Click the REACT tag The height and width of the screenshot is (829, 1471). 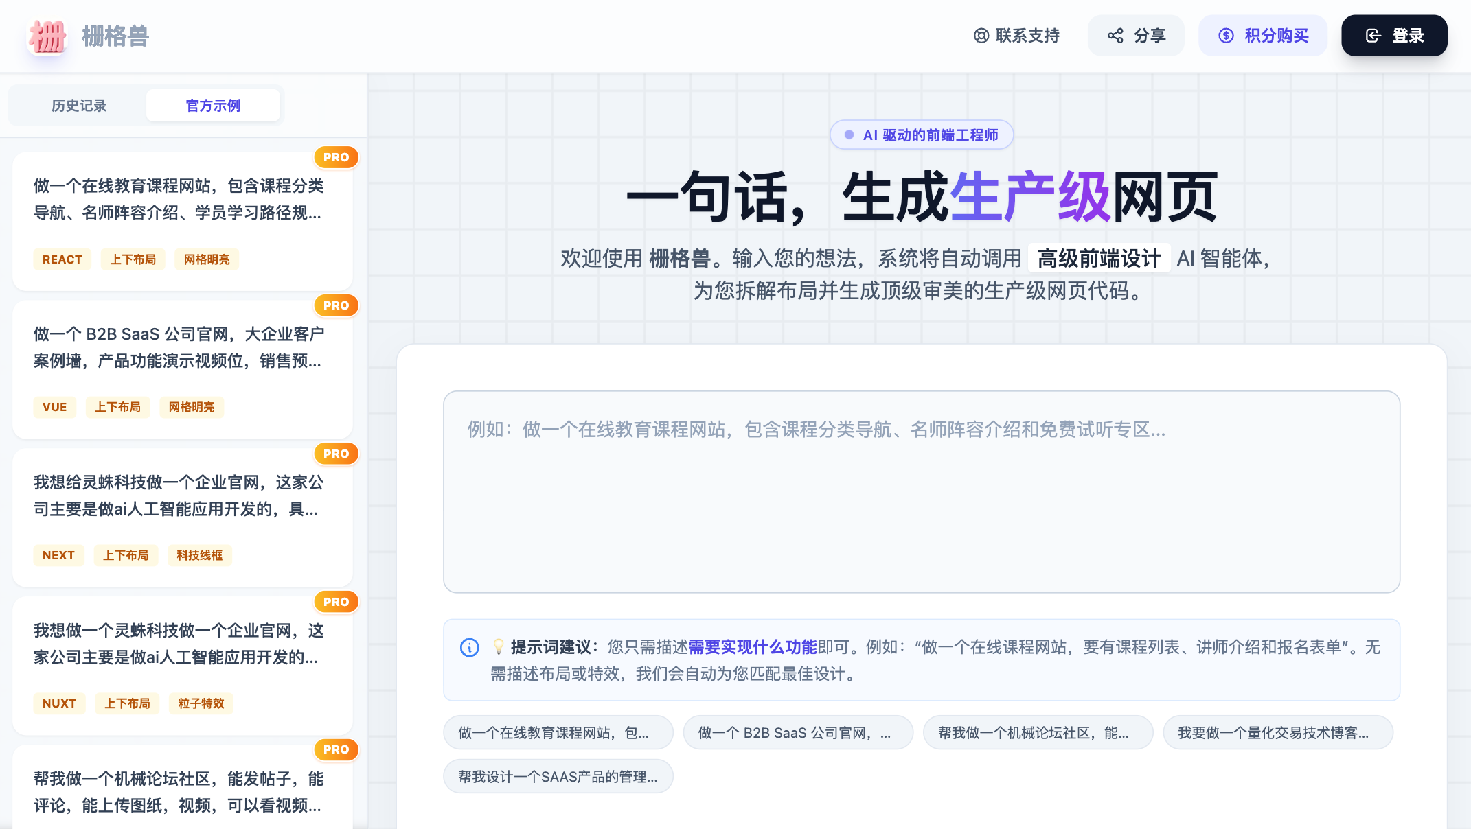62,259
